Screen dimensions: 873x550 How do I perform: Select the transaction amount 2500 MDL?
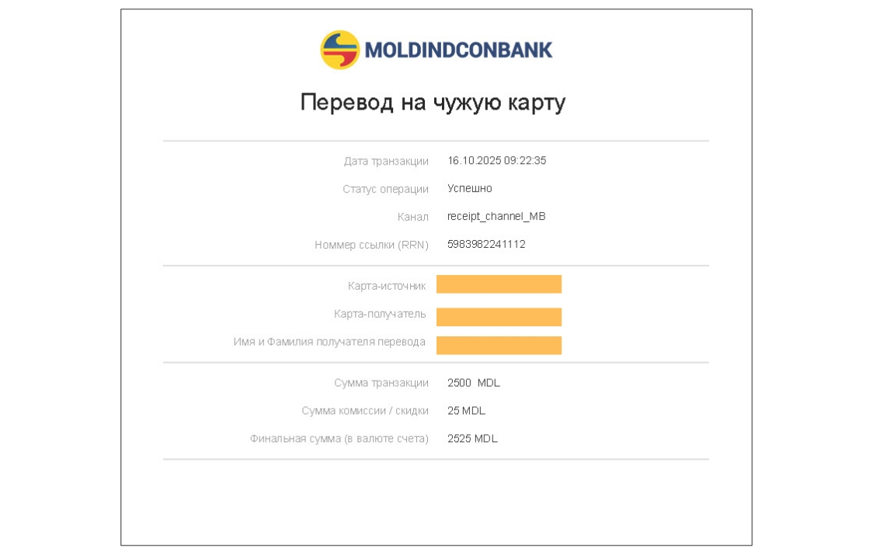[474, 383]
